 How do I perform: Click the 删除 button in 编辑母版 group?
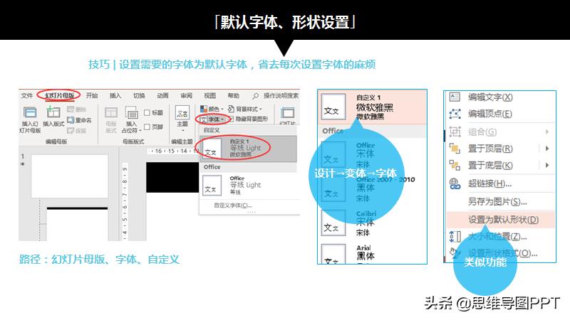coord(76,110)
